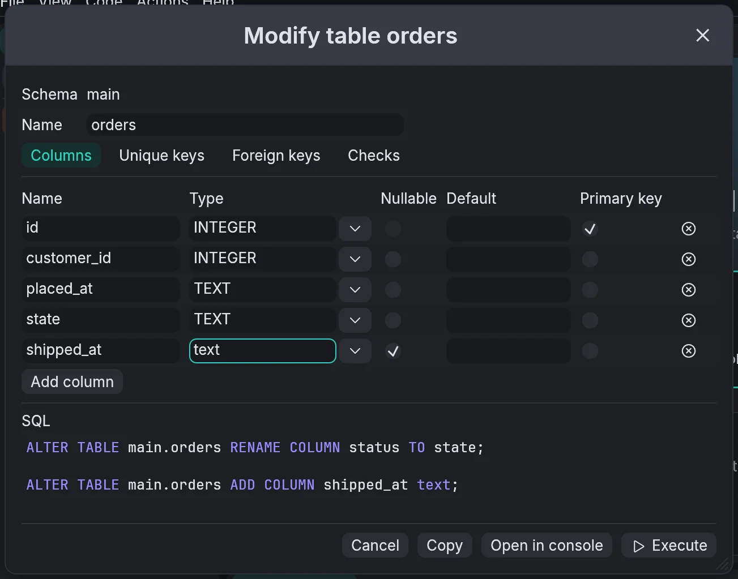This screenshot has width=738, height=579.
Task: Open type dropdown for placed_at column
Action: 355,290
